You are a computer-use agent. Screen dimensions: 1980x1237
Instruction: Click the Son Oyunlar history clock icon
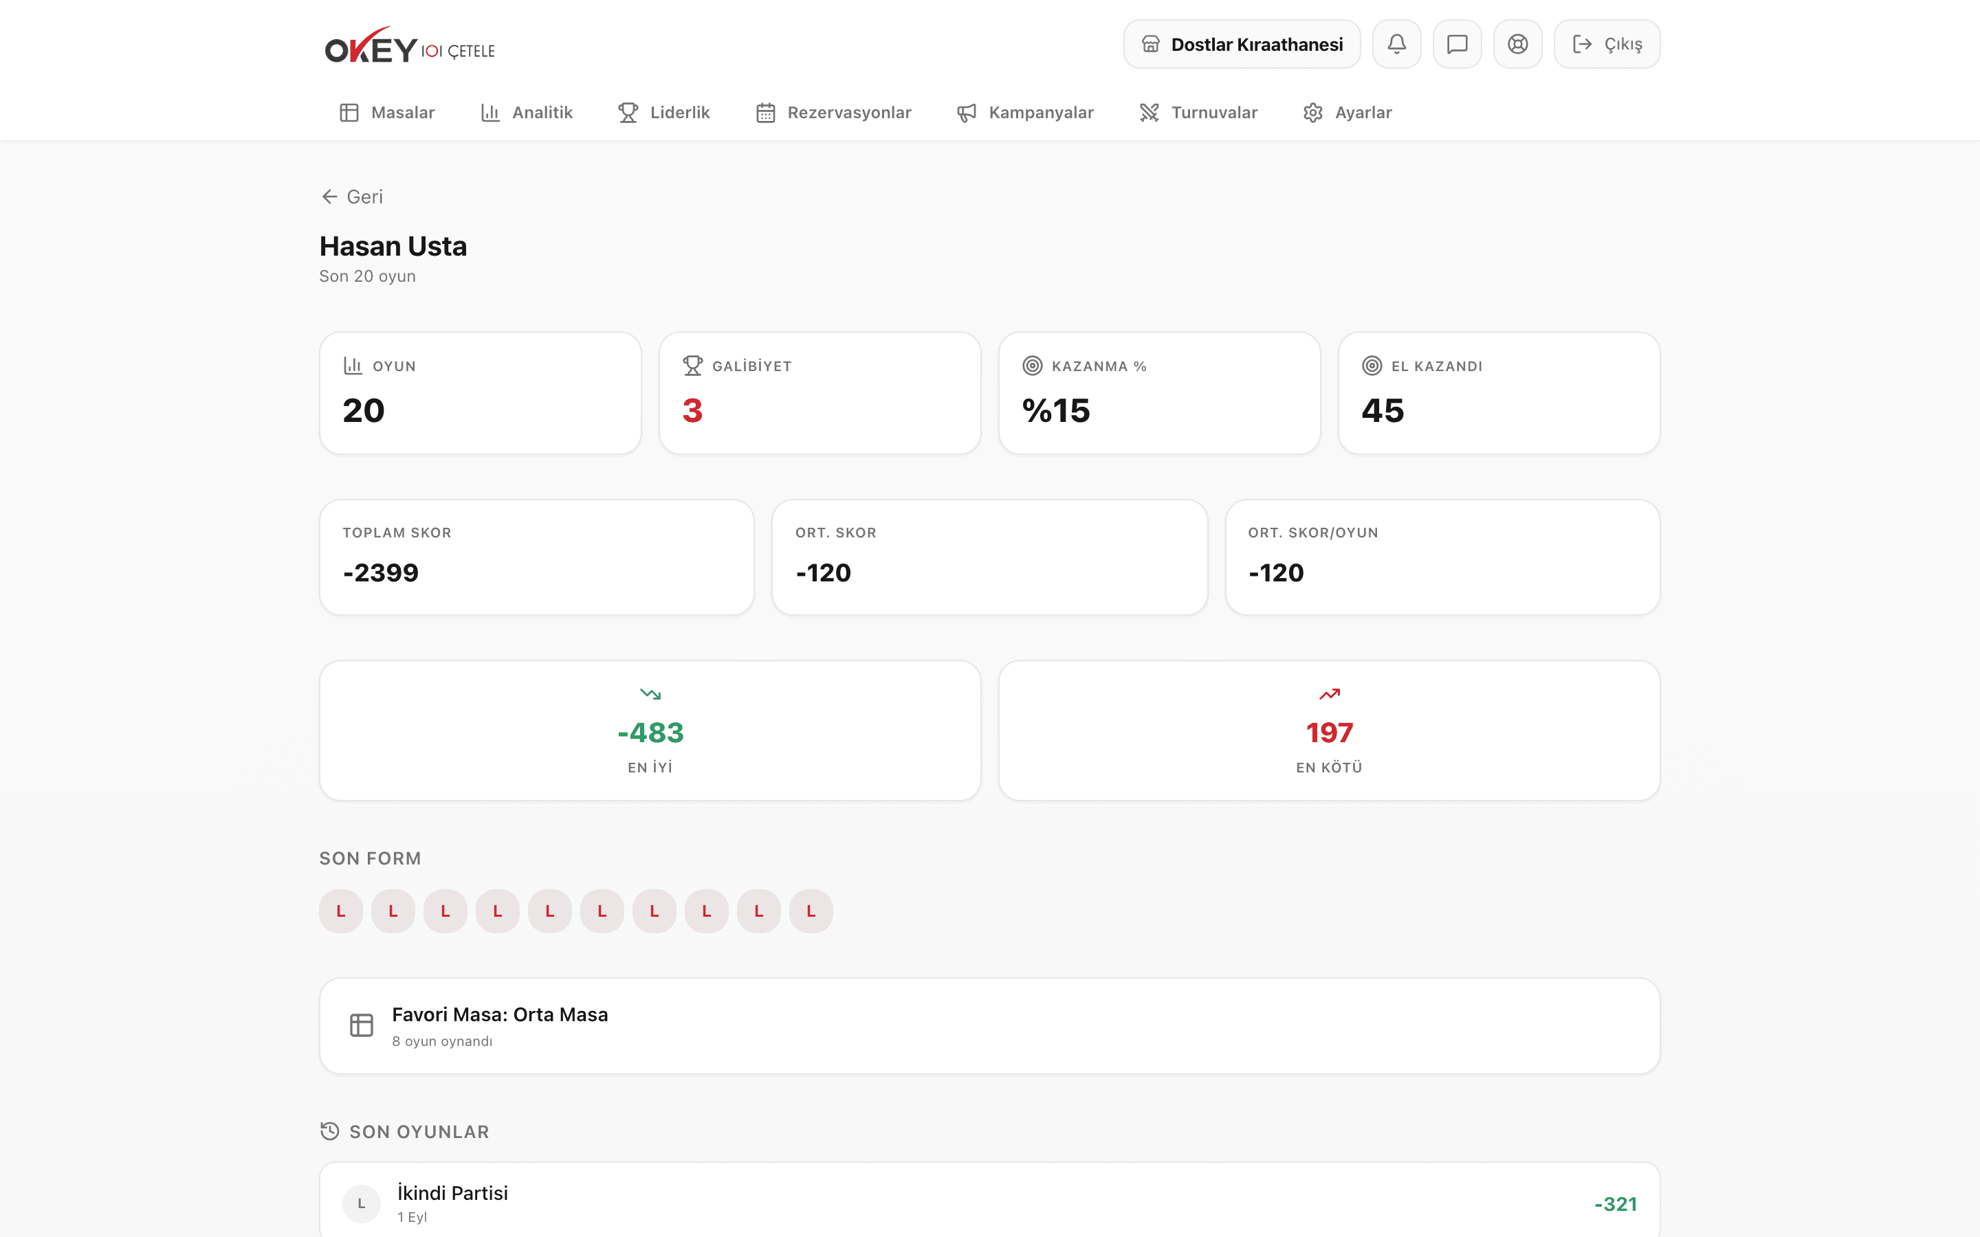(x=330, y=1131)
